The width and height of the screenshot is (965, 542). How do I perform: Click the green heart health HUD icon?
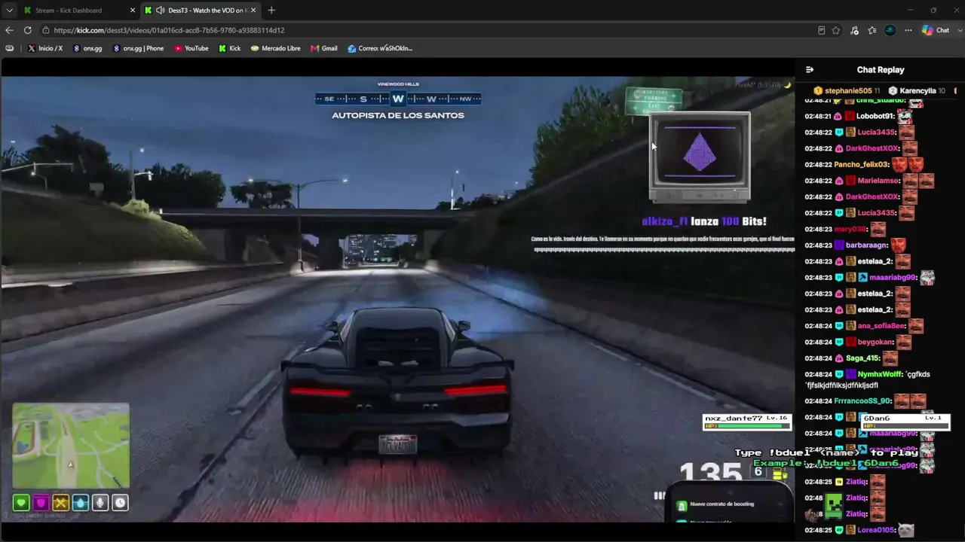(x=21, y=503)
